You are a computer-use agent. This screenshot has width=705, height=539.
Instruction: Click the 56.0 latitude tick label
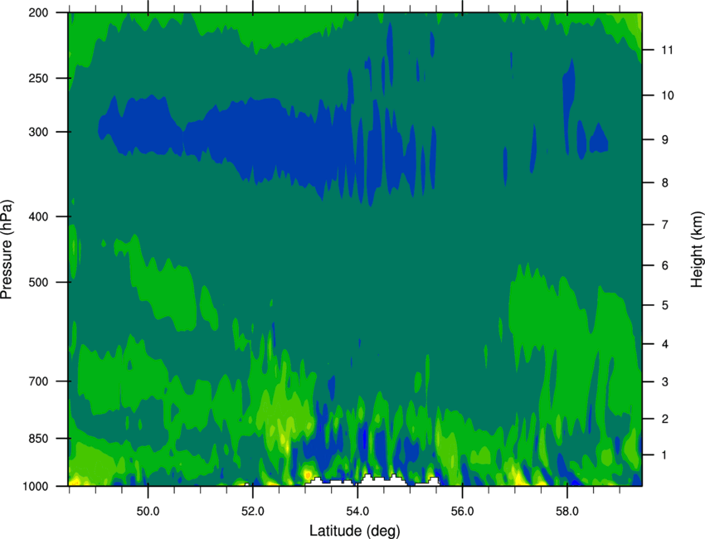(462, 507)
